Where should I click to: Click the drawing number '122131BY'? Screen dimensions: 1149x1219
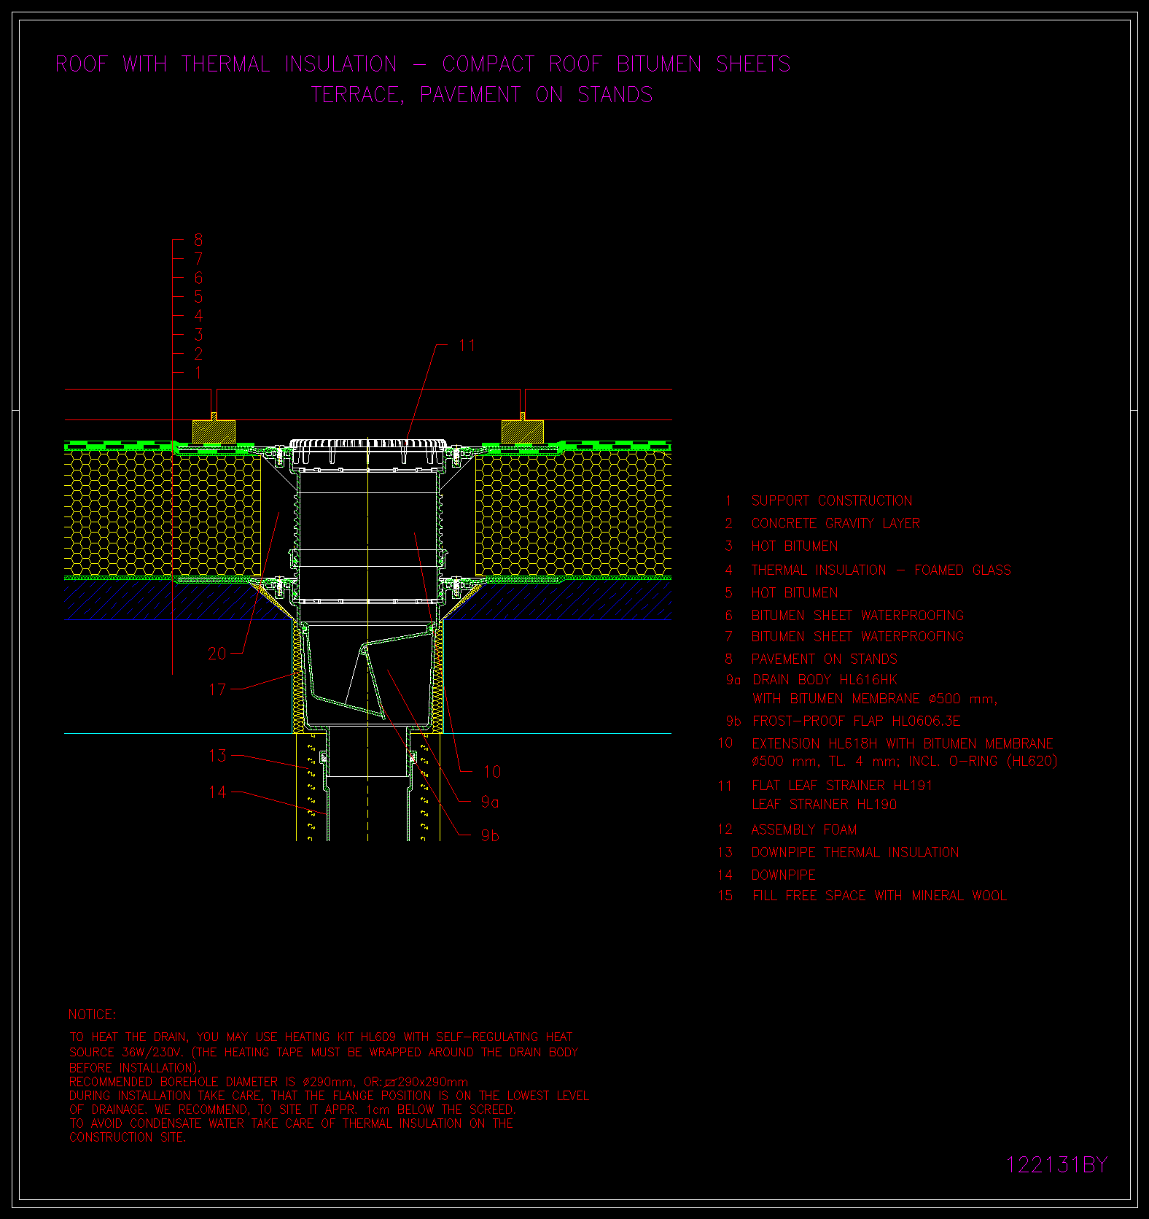point(1056,1165)
